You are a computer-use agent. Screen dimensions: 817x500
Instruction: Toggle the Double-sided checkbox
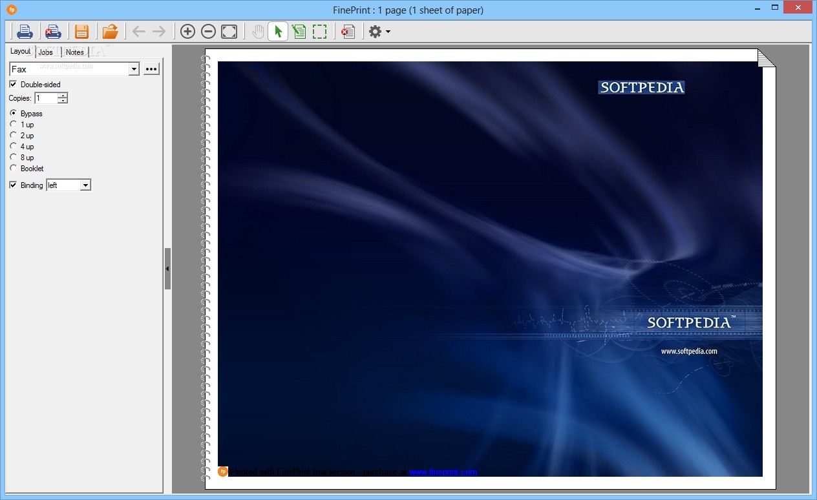click(x=13, y=84)
